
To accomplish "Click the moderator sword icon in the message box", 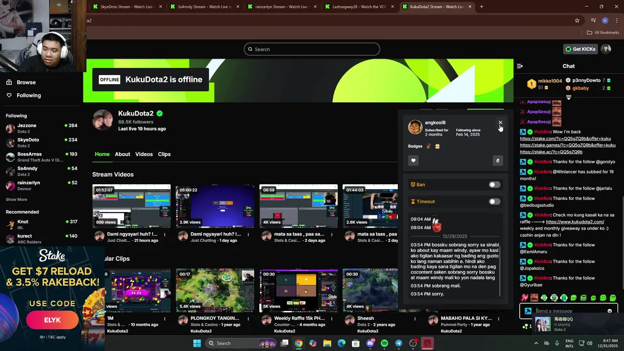I will (x=528, y=311).
